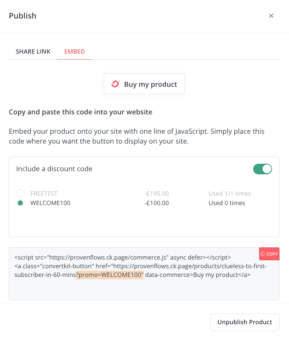Click the -£100.00 discount amount
The height and width of the screenshot is (340, 289).
157,203
